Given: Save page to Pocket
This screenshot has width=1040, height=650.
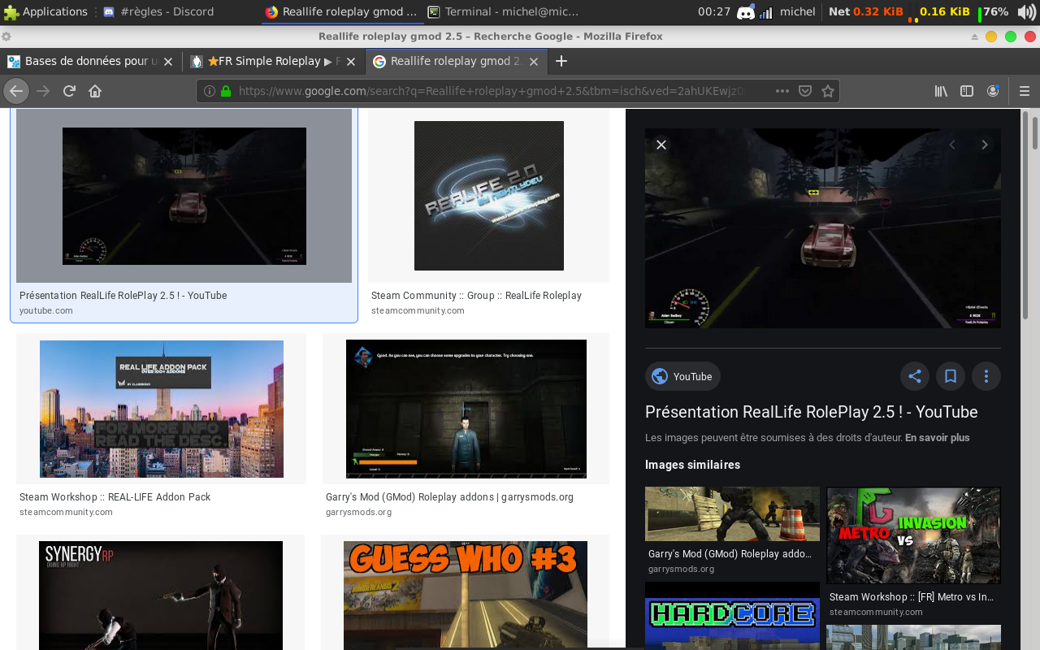Looking at the screenshot, I should coord(805,91).
